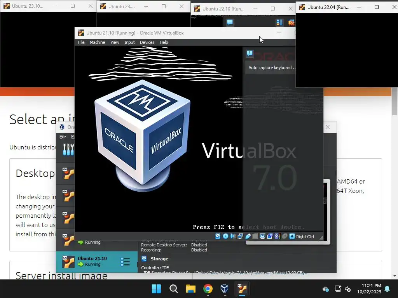Click the Desktop heading on the Ubuntu webpage
This screenshot has height=298, width=398.
(x=35, y=173)
